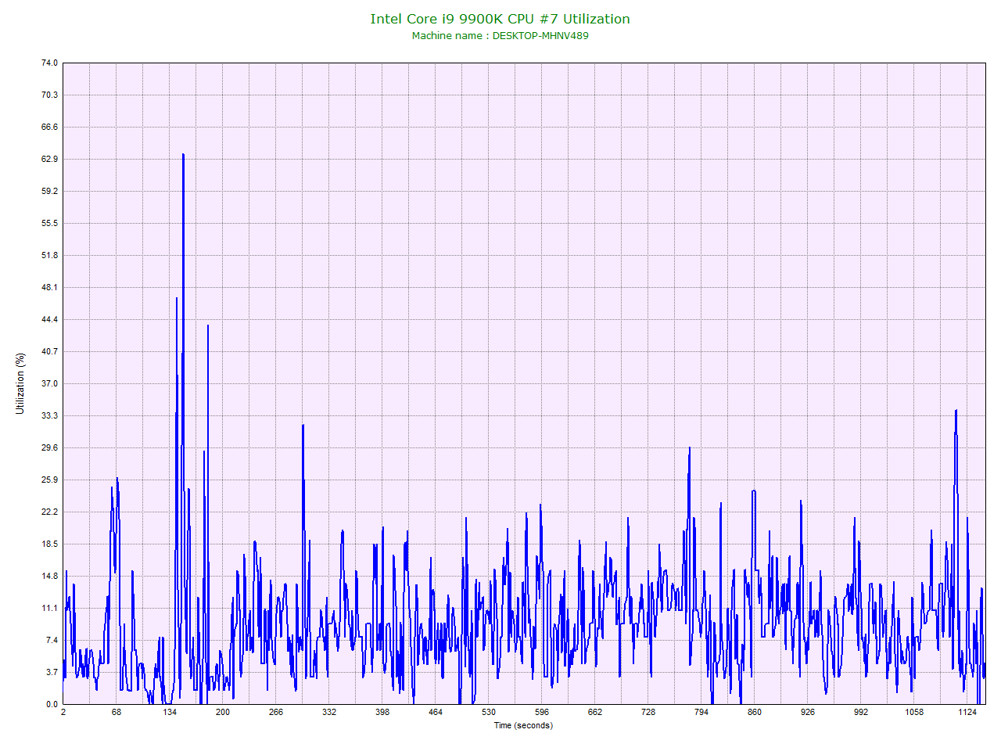Pick the 992 seconds time axis label

(861, 712)
